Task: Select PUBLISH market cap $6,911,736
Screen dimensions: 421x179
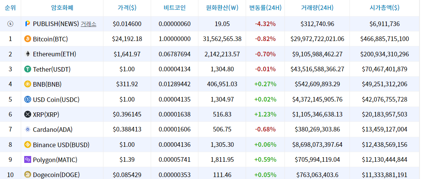Action: click(384, 24)
